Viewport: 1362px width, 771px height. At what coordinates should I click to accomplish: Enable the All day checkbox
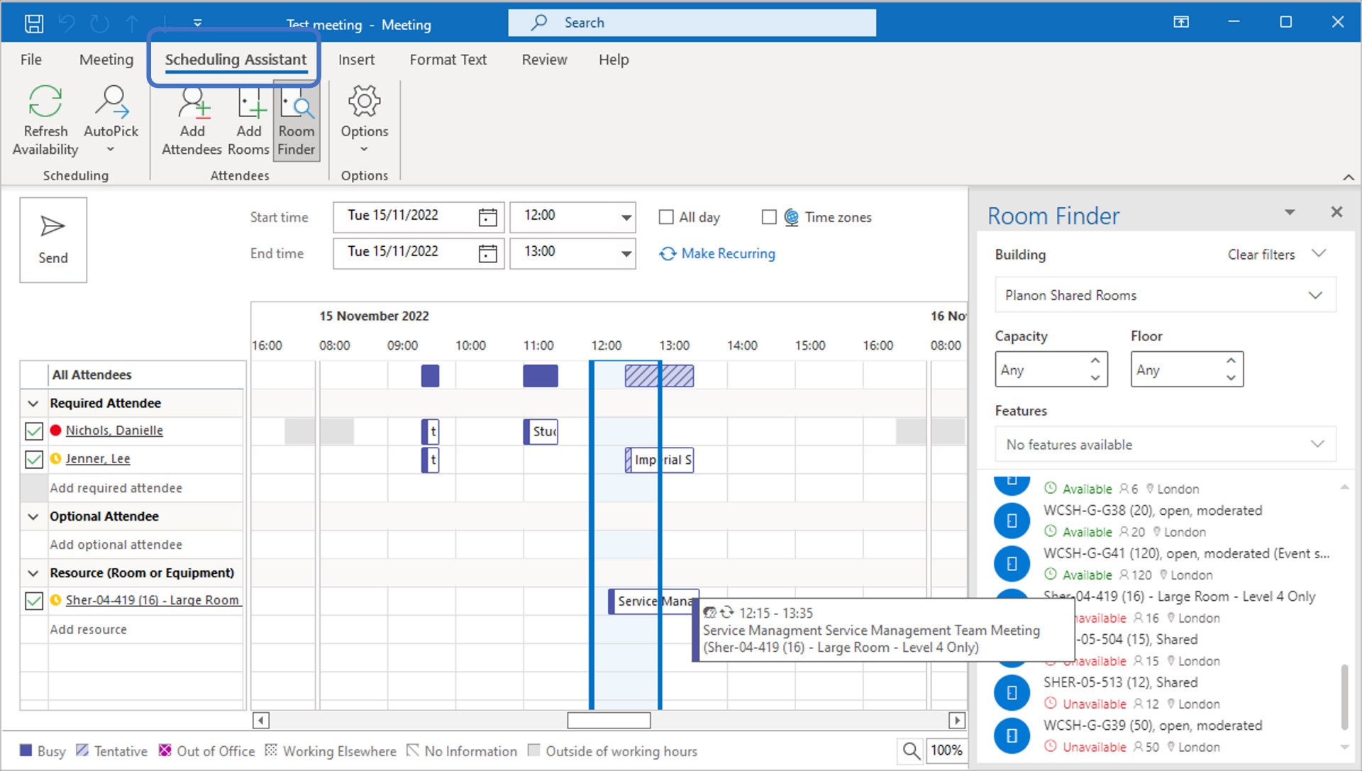tap(666, 217)
